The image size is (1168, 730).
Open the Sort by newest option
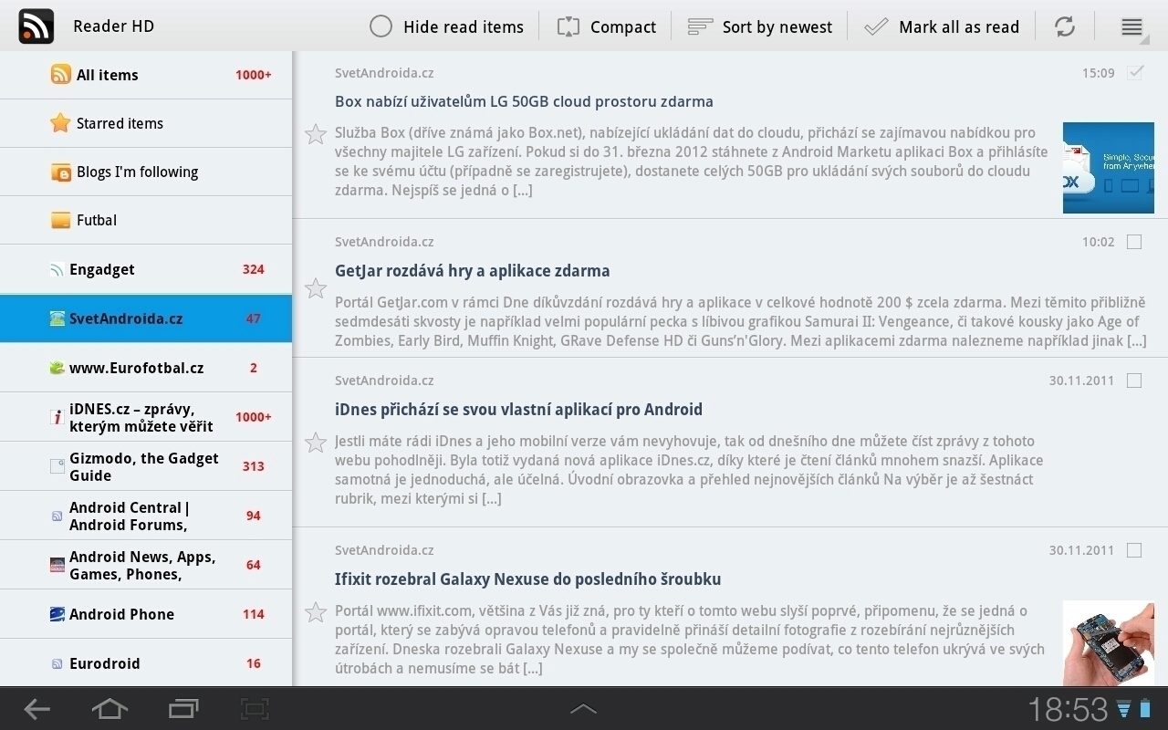759,26
